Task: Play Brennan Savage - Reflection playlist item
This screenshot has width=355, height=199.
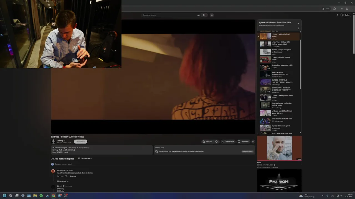Action: click(278, 105)
